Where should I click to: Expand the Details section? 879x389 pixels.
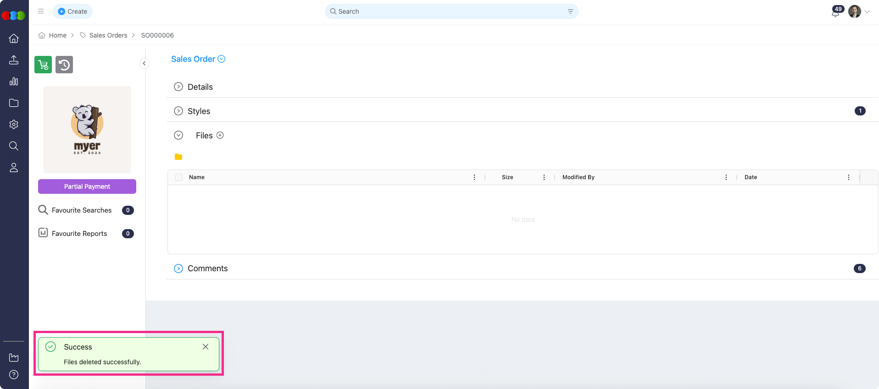178,87
